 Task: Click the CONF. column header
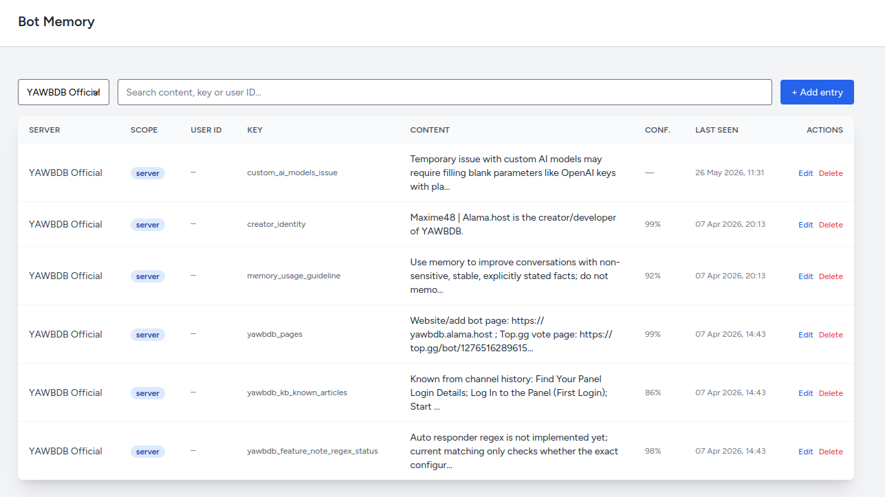tap(657, 130)
